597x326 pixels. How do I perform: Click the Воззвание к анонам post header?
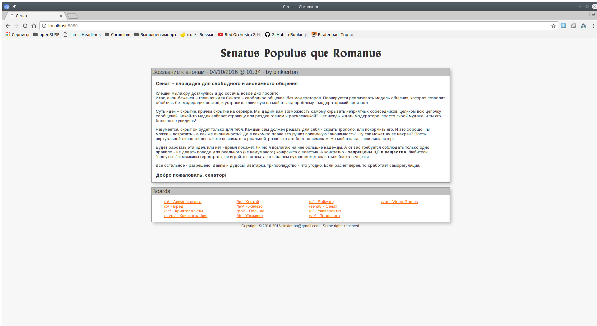pos(300,72)
